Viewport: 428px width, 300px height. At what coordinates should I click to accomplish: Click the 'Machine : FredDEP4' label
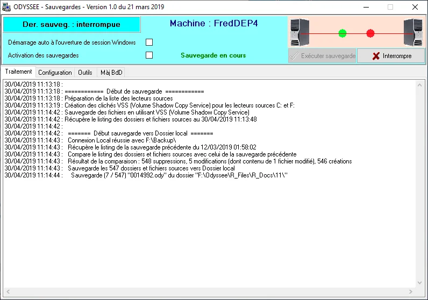click(x=213, y=24)
